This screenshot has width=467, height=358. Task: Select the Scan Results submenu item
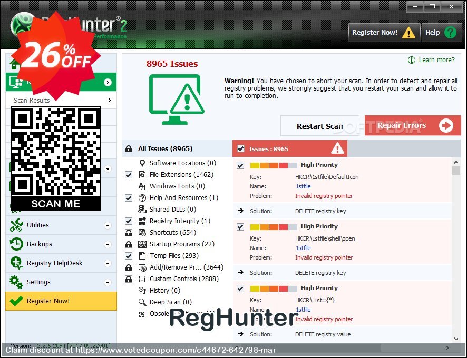click(x=61, y=100)
